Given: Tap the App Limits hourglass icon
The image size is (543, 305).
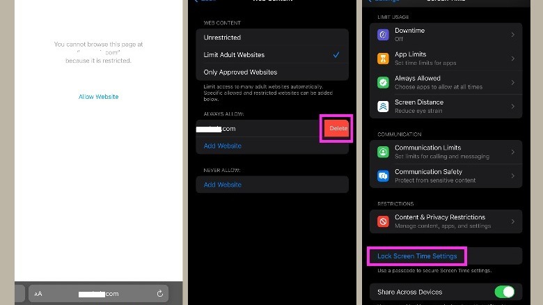Looking at the screenshot, I should coord(383,58).
